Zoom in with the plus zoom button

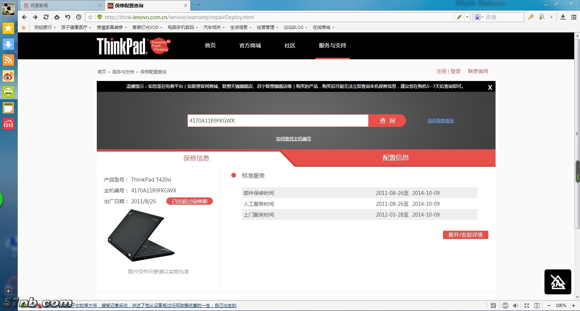tap(573, 306)
